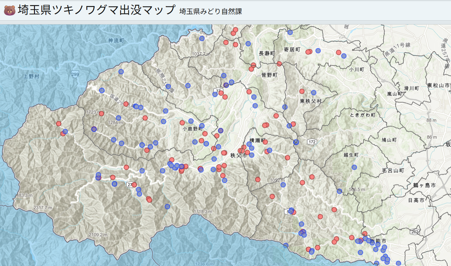
Task: Select the blue marker beside 586.5 m label
Action: coord(340,191)
